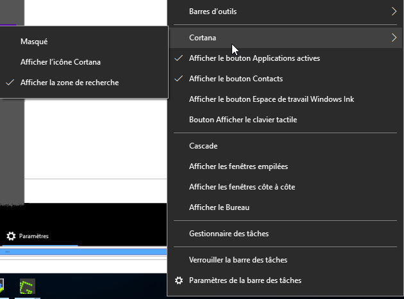The image size is (404, 299).
Task: Choose the Masqué option for Cortana
Action: [x=34, y=42]
